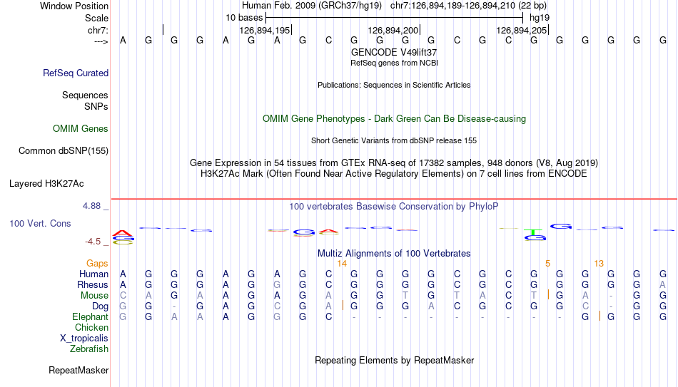
Task: Click OMIM Gene Phenotypes track title
Action: [394, 119]
